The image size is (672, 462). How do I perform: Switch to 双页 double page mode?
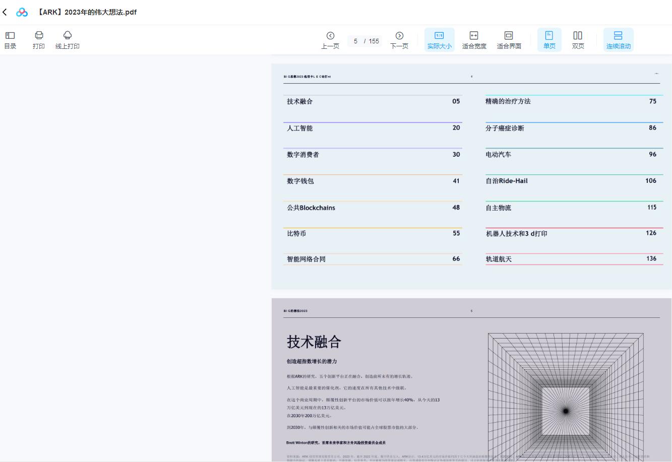coord(578,40)
